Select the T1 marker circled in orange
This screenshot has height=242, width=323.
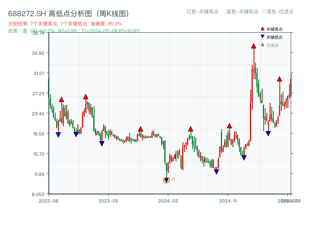point(166,180)
